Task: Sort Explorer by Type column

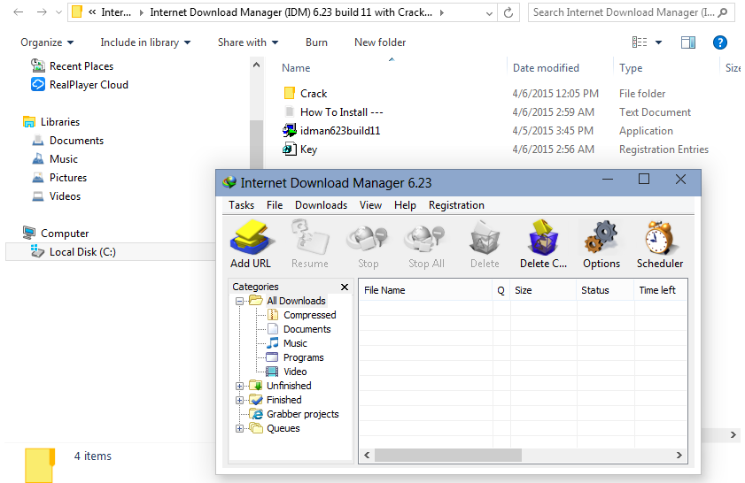Action: click(631, 68)
